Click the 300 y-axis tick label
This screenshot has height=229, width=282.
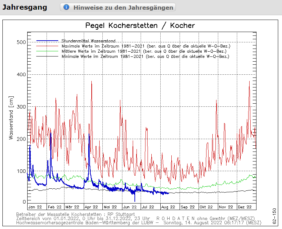21,107
